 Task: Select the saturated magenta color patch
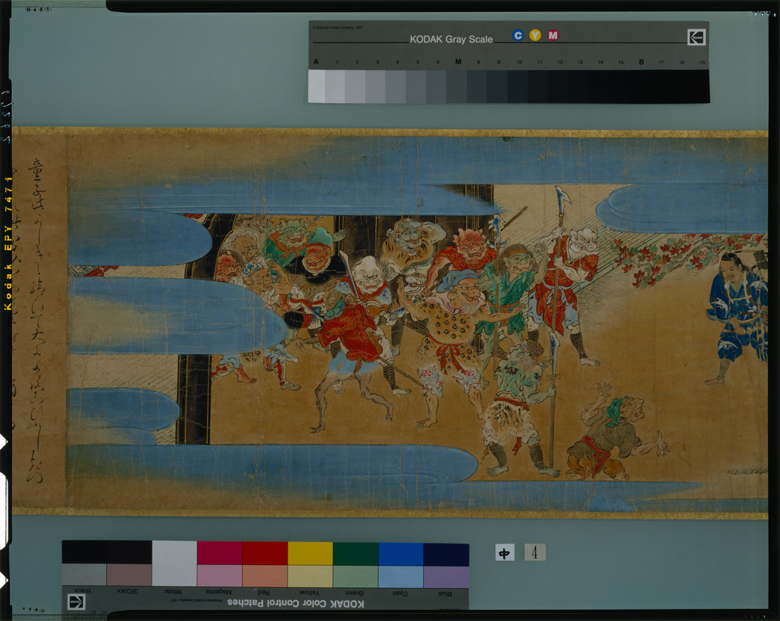(219, 553)
